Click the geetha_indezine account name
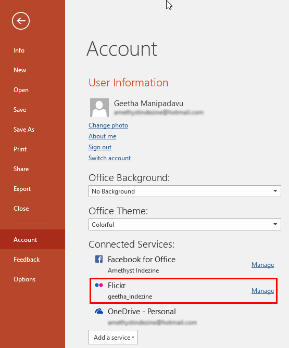The image size is (289, 348). click(x=130, y=297)
